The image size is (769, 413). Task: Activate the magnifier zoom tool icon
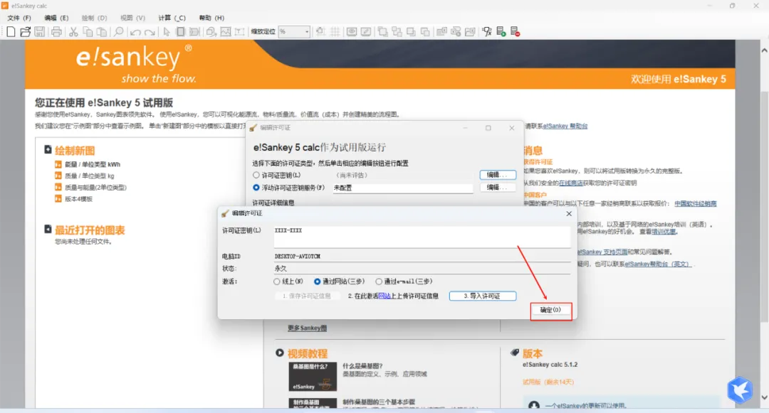click(x=118, y=32)
